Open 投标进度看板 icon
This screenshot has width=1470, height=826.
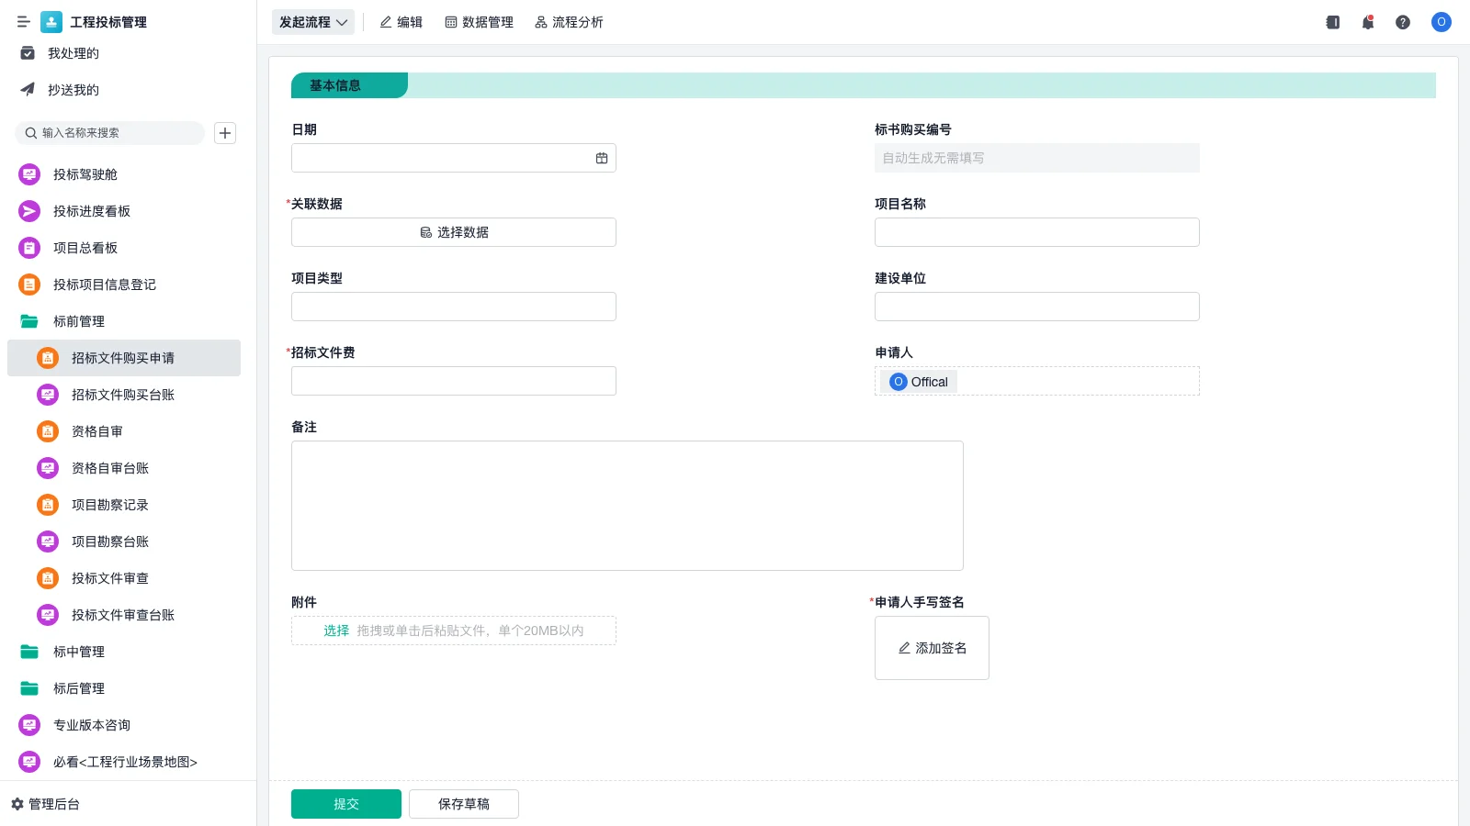(29, 211)
